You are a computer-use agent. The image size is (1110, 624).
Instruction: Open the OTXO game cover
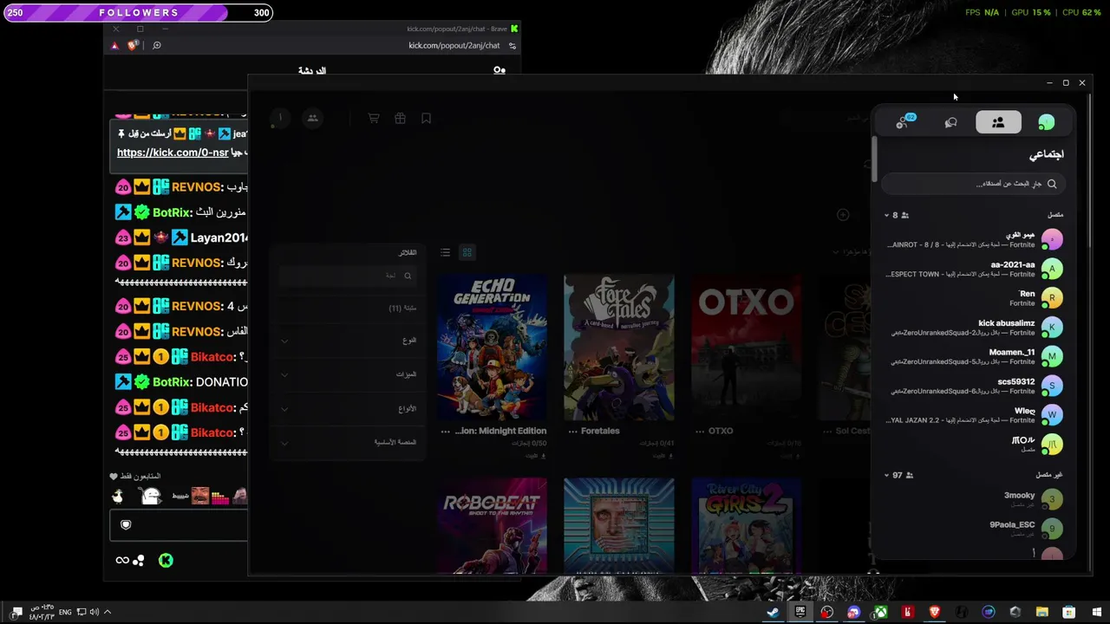(x=747, y=348)
